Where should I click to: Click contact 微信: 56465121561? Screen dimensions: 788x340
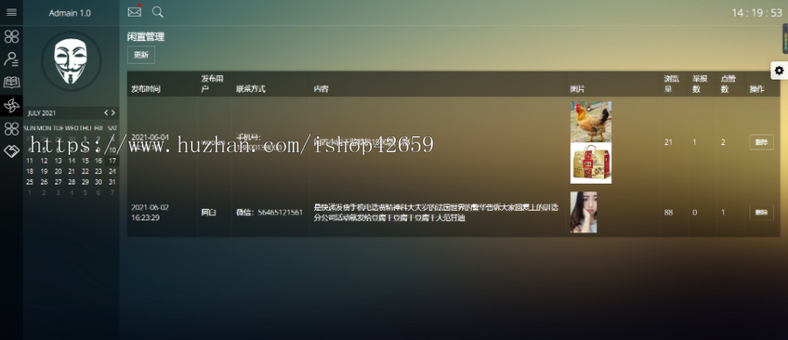tap(270, 212)
